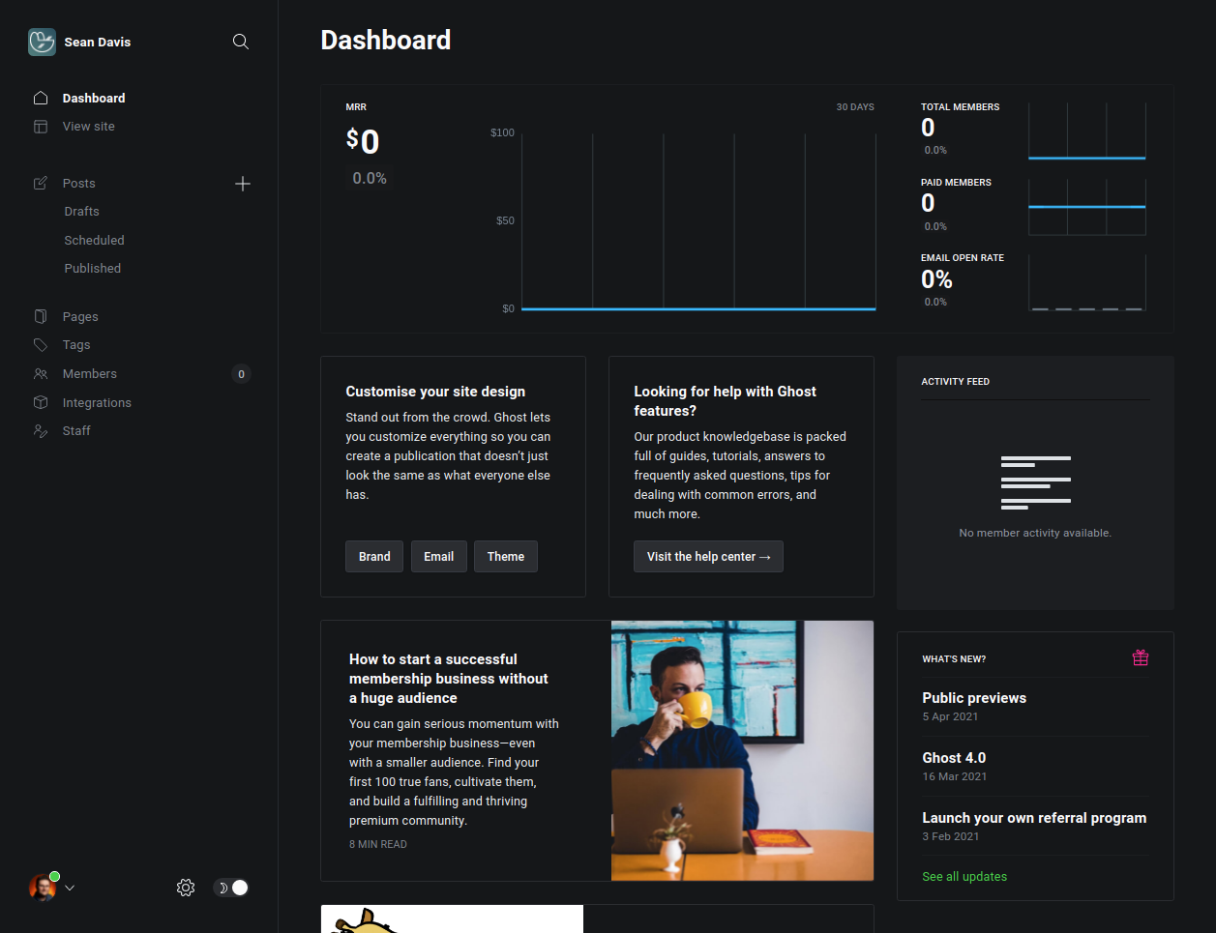Screen dimensions: 1216x933
Task: Click the Tags icon in sidebar
Action: point(40,344)
